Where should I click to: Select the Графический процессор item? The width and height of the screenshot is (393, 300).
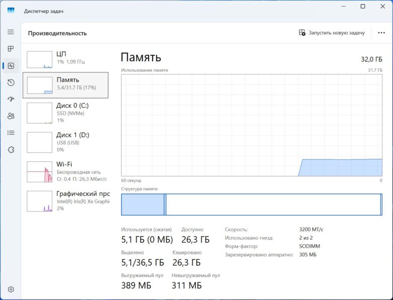[65, 201]
